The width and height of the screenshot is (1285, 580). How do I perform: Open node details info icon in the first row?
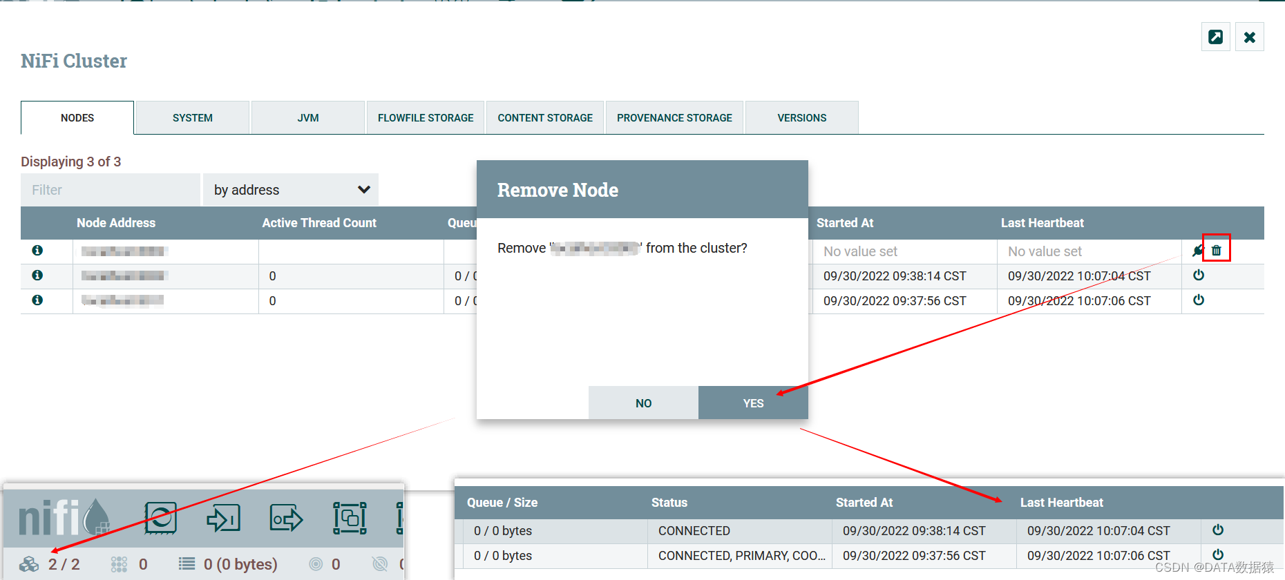(x=37, y=251)
